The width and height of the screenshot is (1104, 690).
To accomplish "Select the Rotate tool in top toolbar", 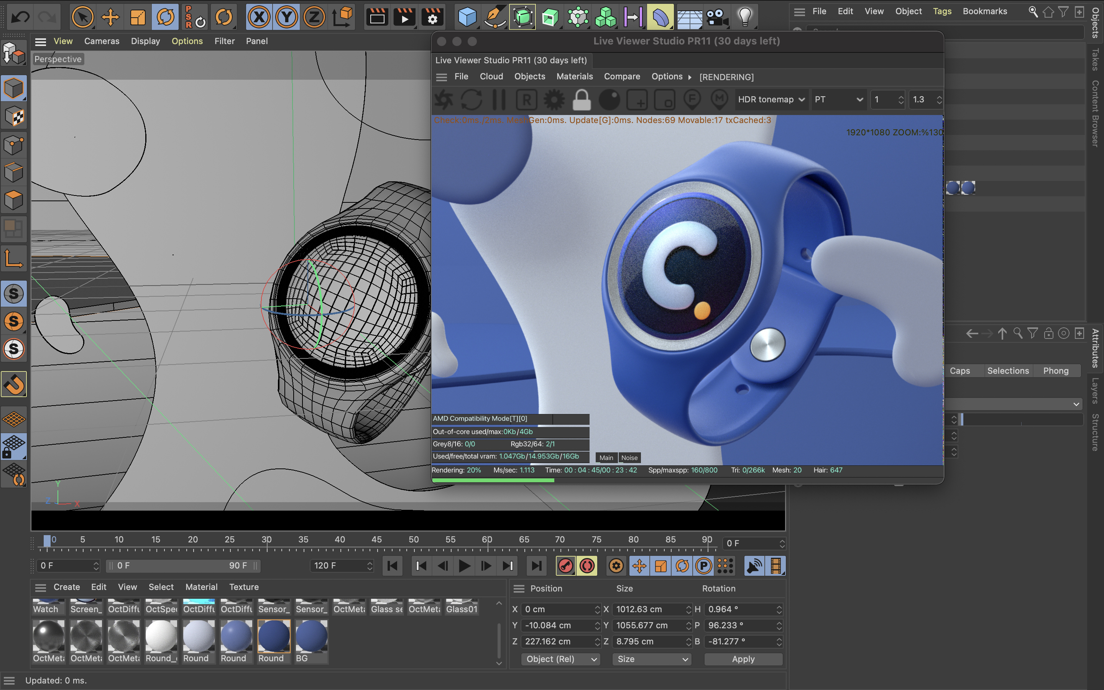I will point(165,17).
